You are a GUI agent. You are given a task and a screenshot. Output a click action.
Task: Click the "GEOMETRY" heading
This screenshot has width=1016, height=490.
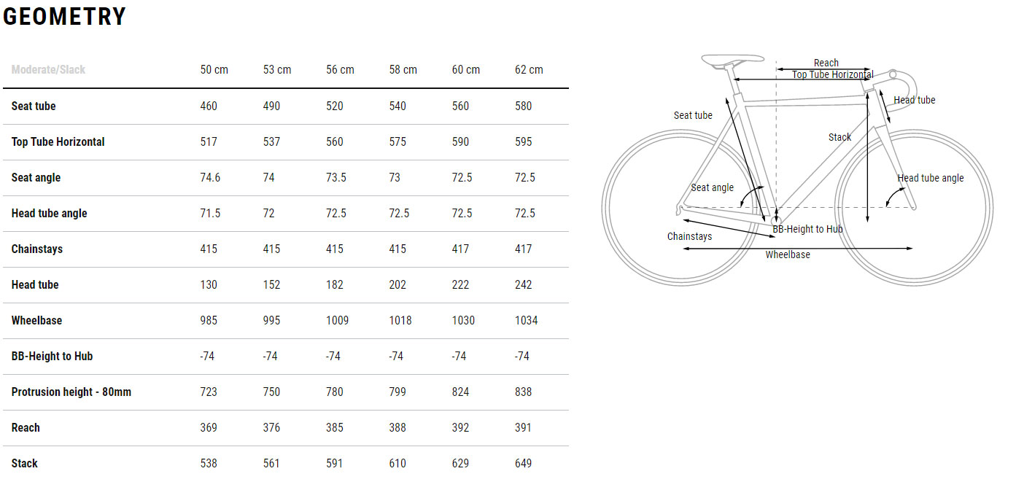[x=65, y=17]
